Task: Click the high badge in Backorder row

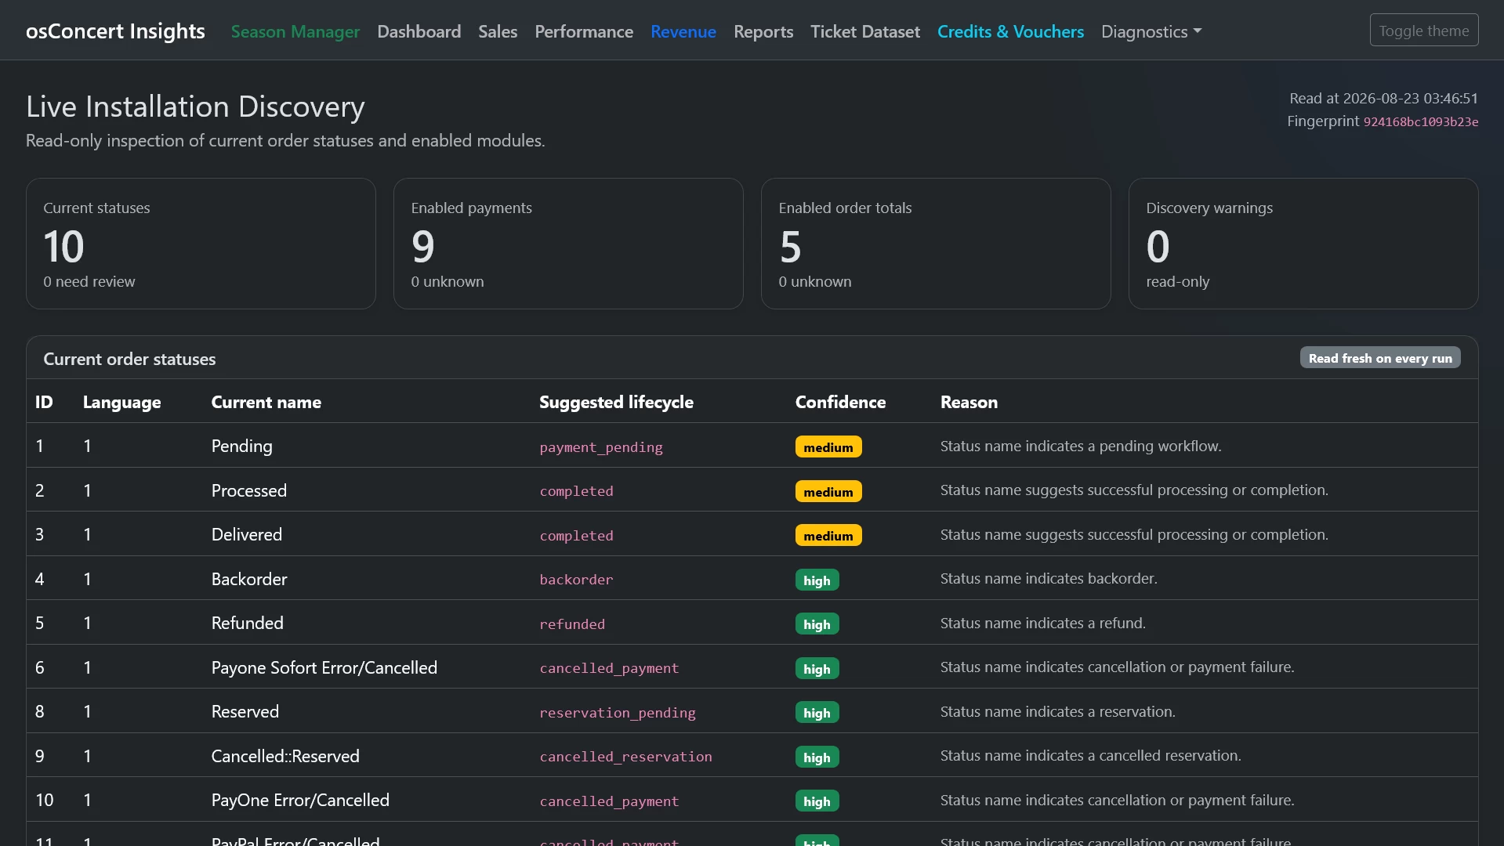Action: tap(817, 580)
